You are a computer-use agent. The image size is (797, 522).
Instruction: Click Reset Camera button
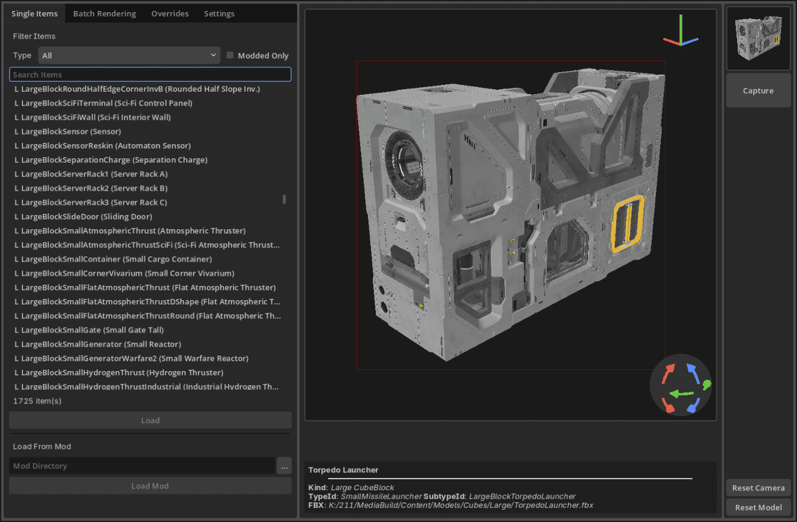click(758, 488)
